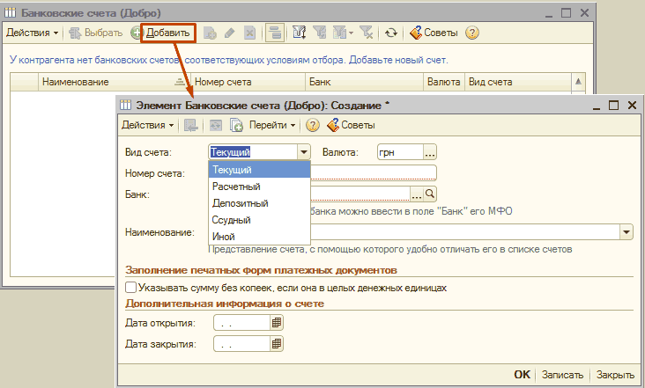Open the date закрытия calendar picker
The image size is (645, 388).
(277, 344)
